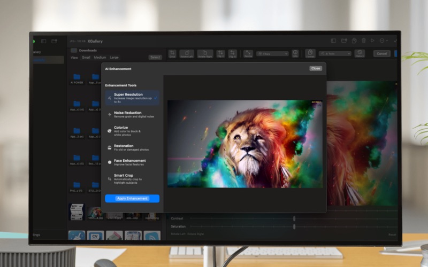Click the Downloads folder icon in path bar
Image resolution: width=428 pixels, height=267 pixels.
74,50
